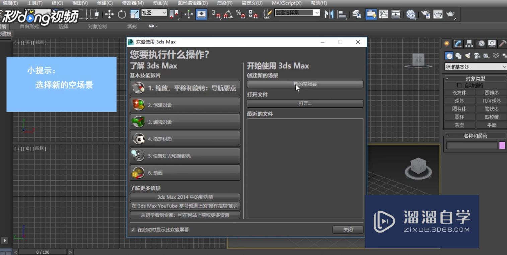Click the 长方体 object button
Viewport: 507px width, 255px height.
[x=459, y=93]
